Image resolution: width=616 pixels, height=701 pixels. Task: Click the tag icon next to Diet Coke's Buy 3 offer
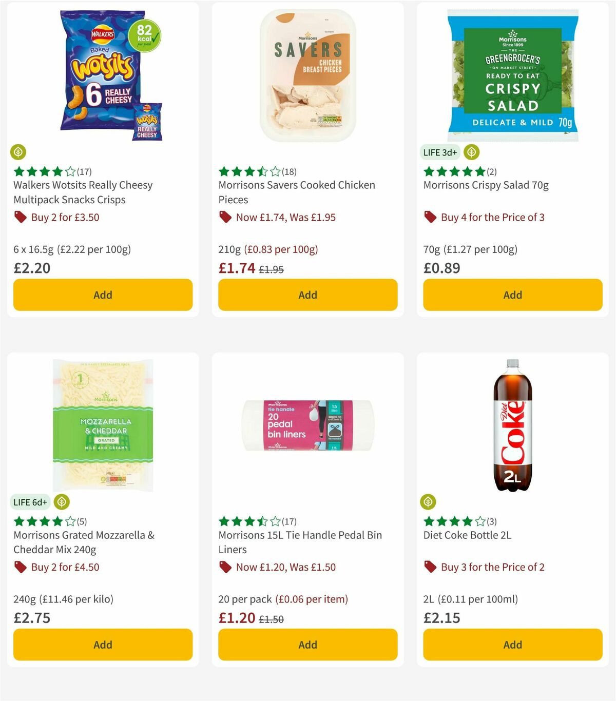point(430,567)
